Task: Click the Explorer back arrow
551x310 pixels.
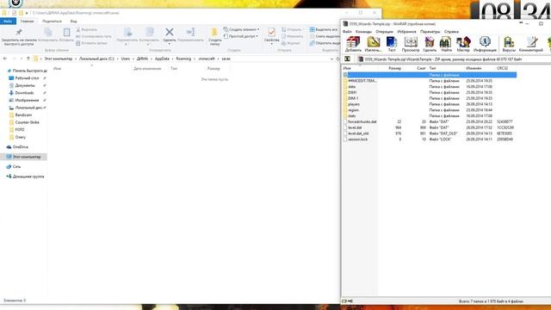Action: pos(5,59)
